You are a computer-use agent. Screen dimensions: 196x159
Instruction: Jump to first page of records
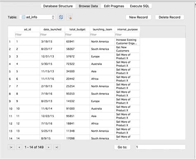click(x=11, y=147)
